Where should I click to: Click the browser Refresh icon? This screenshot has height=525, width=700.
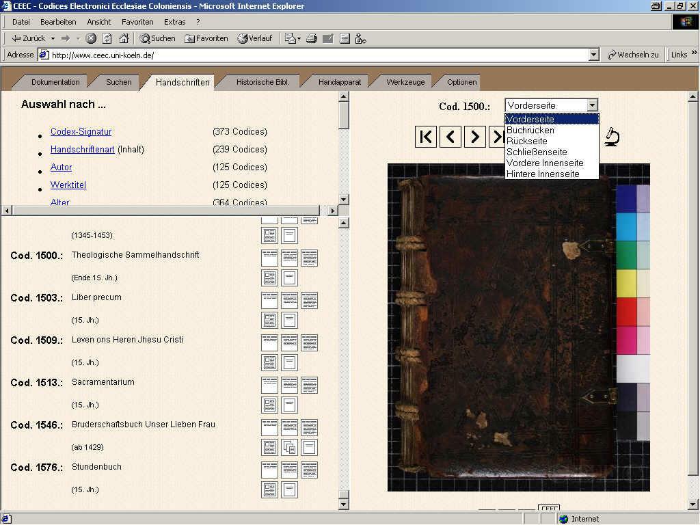(x=107, y=38)
